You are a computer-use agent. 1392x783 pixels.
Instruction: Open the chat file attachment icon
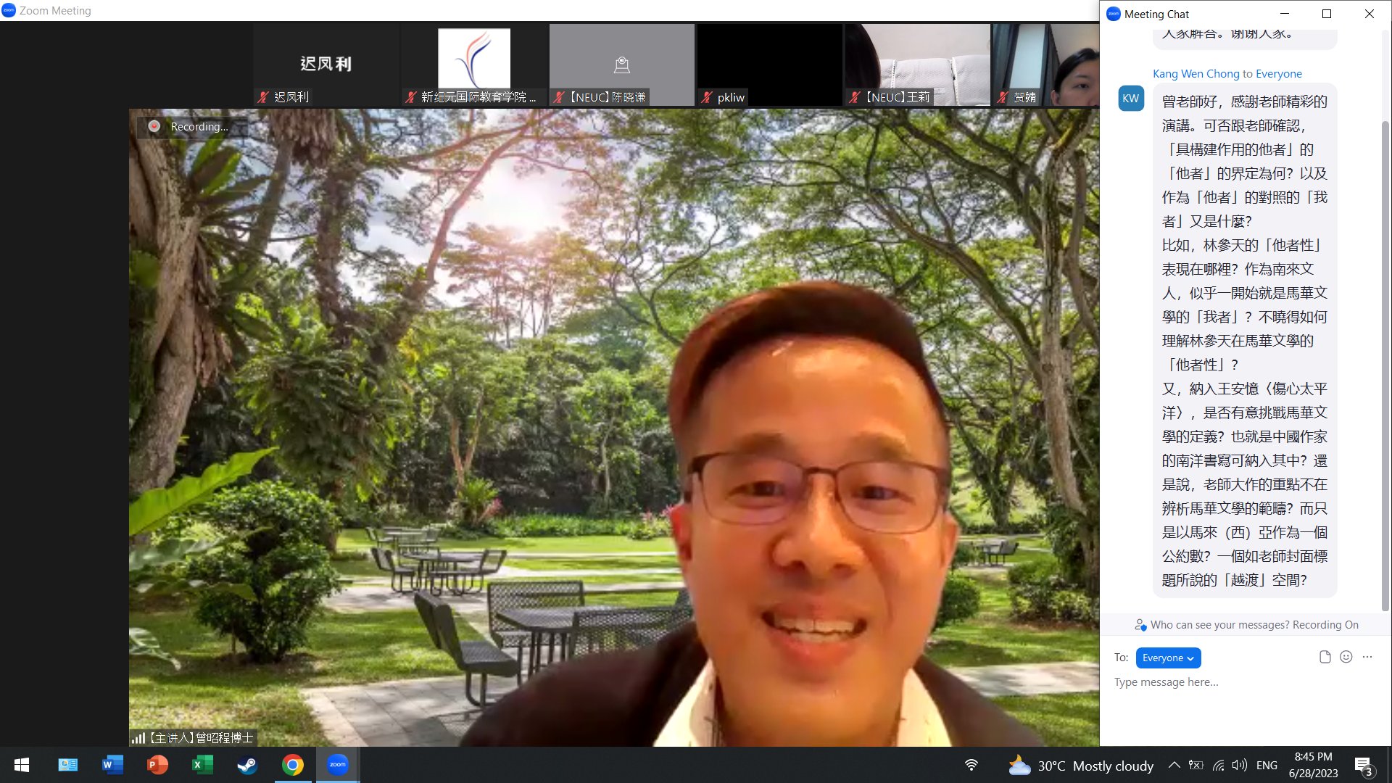point(1325,657)
